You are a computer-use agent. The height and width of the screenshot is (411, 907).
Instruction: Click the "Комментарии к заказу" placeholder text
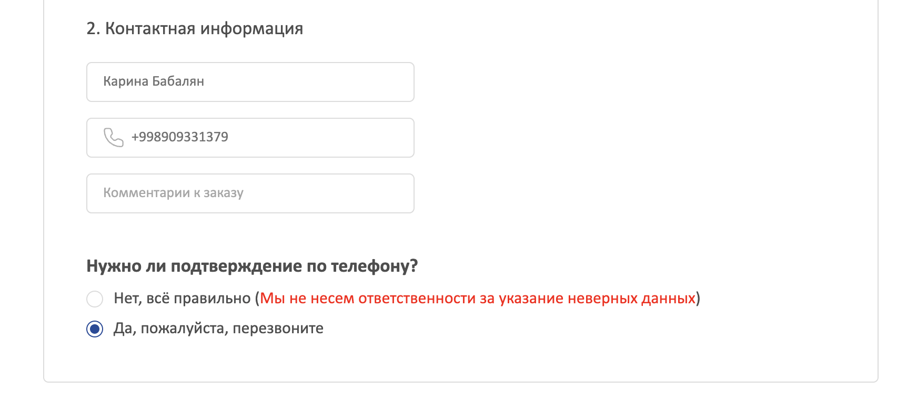tap(173, 193)
